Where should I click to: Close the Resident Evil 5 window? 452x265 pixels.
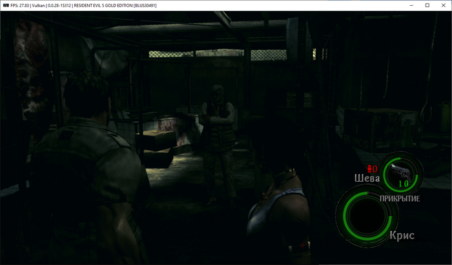[x=444, y=5]
